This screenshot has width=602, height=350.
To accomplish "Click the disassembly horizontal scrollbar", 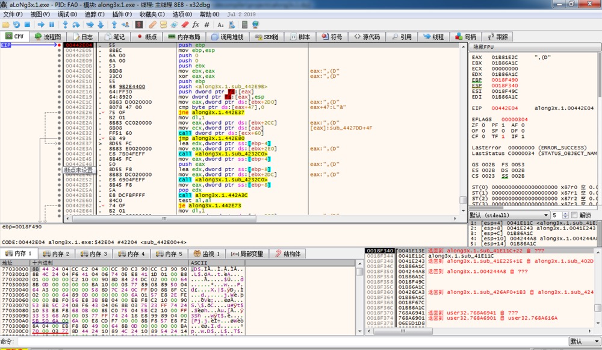I will point(164,219).
